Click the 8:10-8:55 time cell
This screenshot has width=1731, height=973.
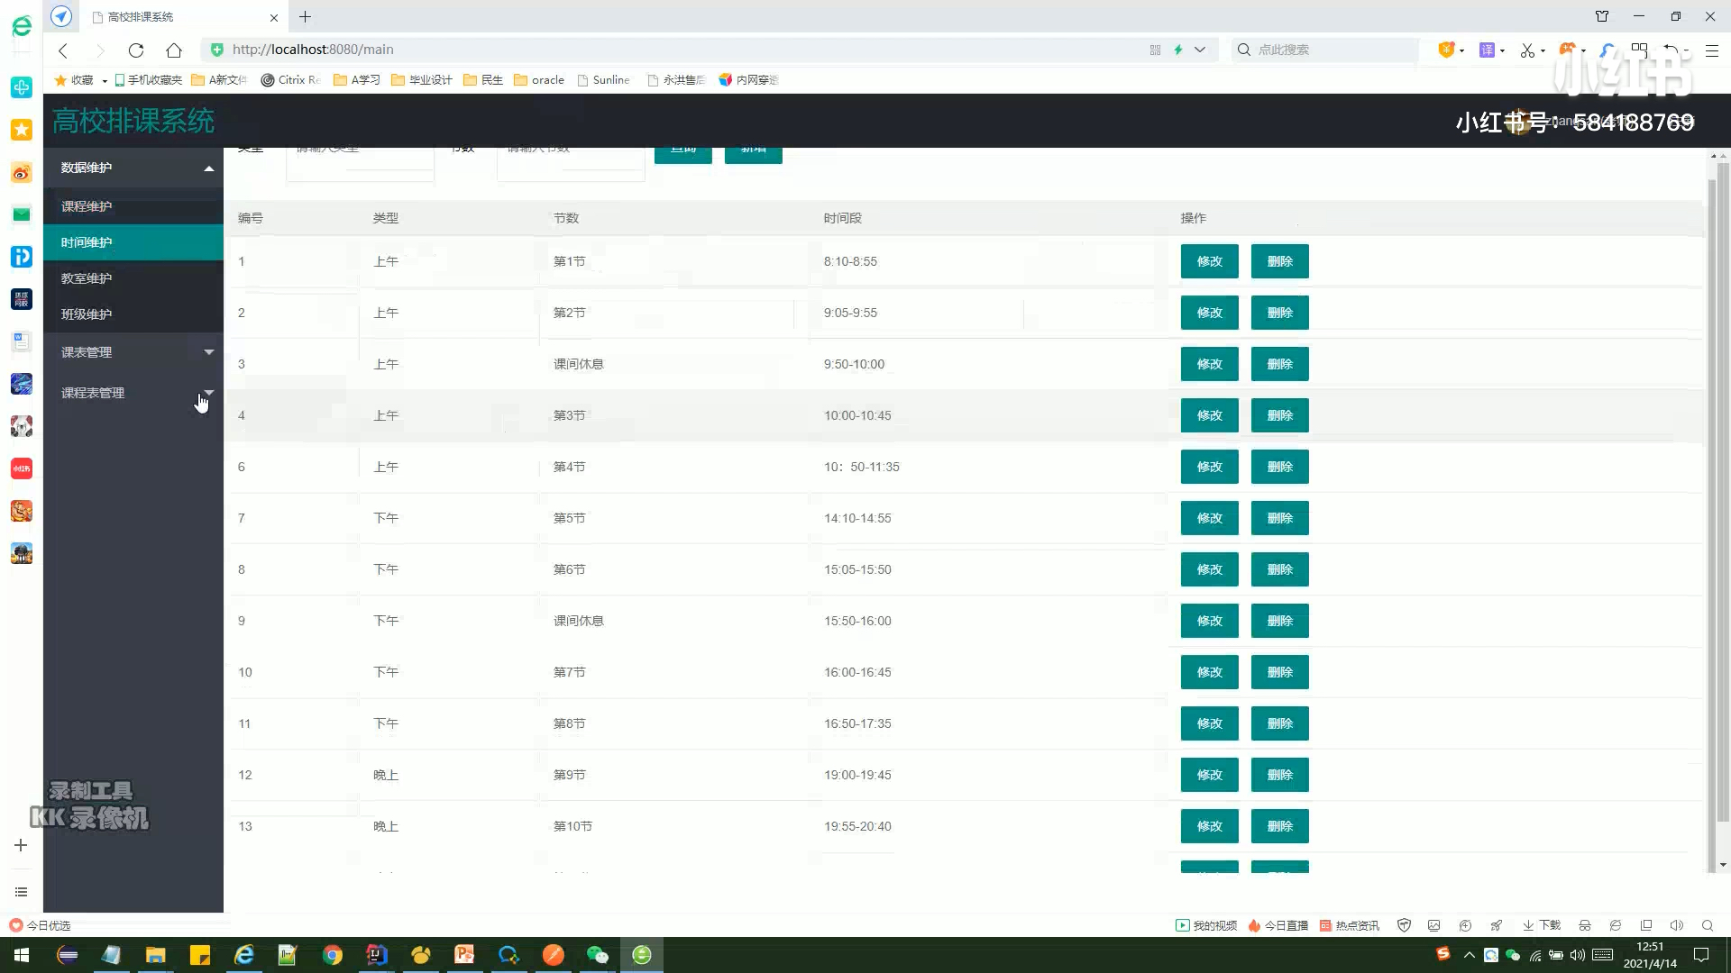click(x=850, y=261)
